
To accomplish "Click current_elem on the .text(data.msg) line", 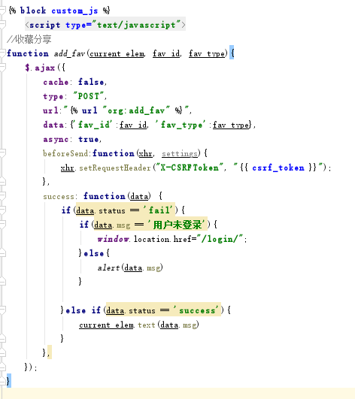I will click(106, 325).
